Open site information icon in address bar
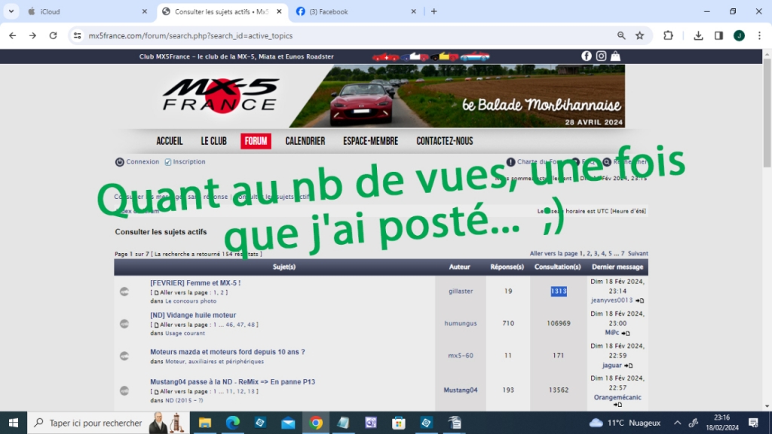 pos(78,35)
